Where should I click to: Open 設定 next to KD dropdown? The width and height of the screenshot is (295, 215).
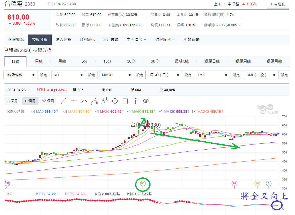(92, 75)
